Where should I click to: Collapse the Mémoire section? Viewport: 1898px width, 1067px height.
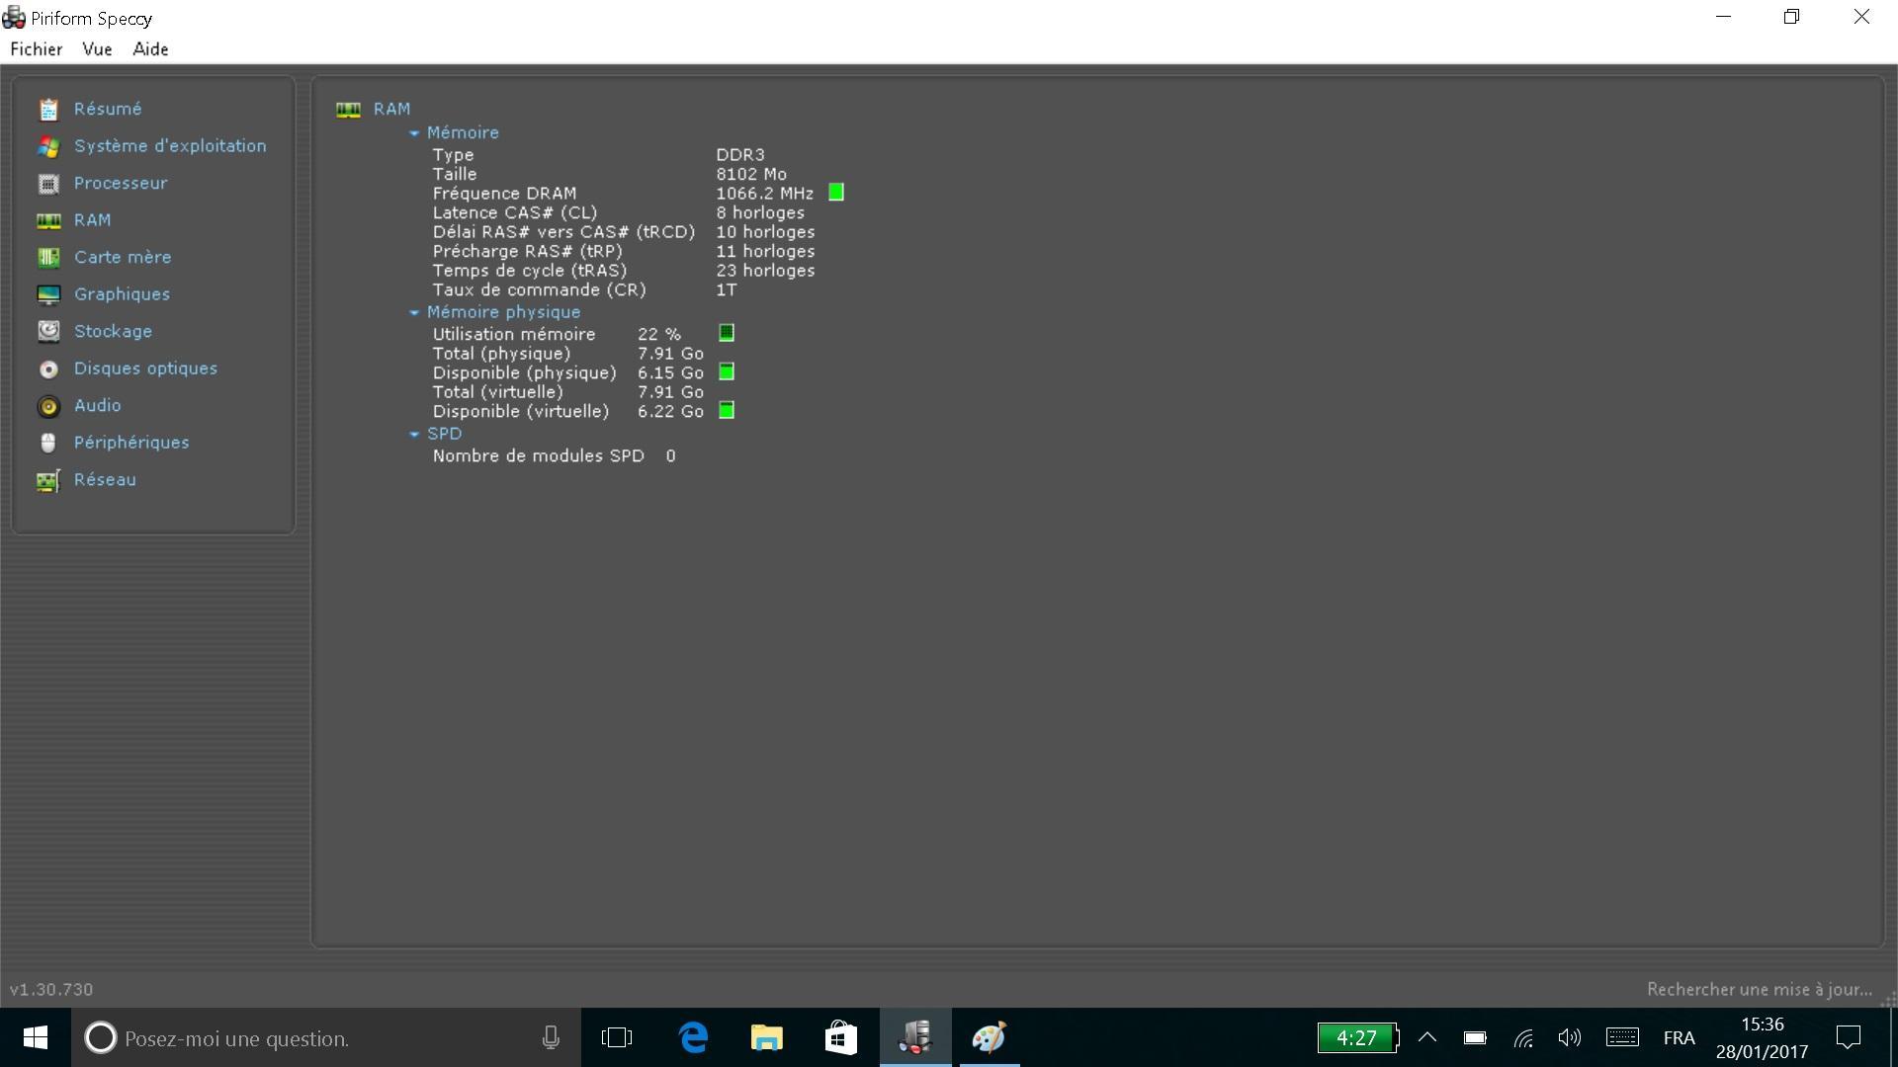tap(414, 133)
